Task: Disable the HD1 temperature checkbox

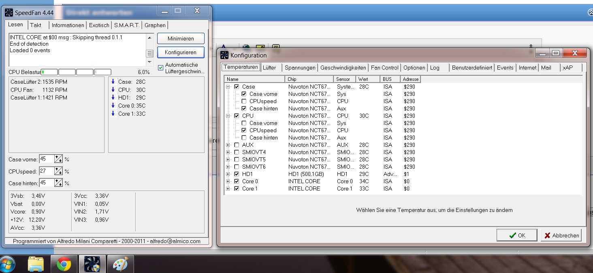Action: (x=237, y=174)
